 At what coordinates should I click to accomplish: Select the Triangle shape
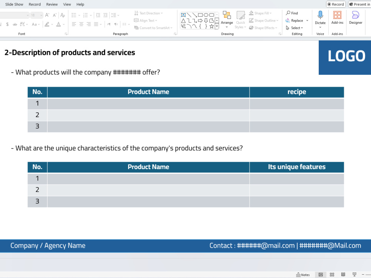point(183,21)
